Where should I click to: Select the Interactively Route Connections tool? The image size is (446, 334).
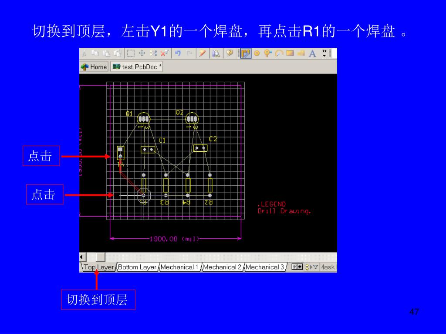(246, 53)
